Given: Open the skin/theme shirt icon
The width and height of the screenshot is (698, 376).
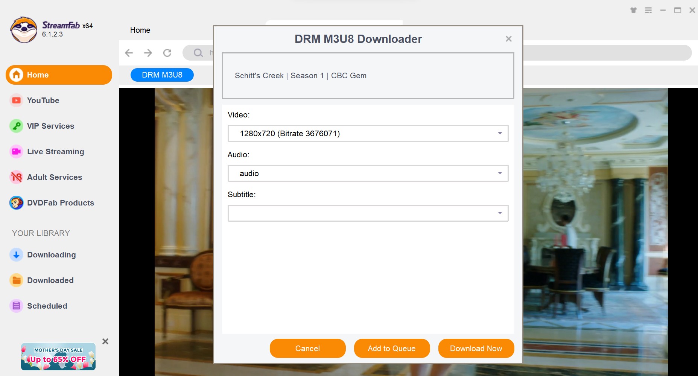Looking at the screenshot, I should pyautogui.click(x=634, y=10).
